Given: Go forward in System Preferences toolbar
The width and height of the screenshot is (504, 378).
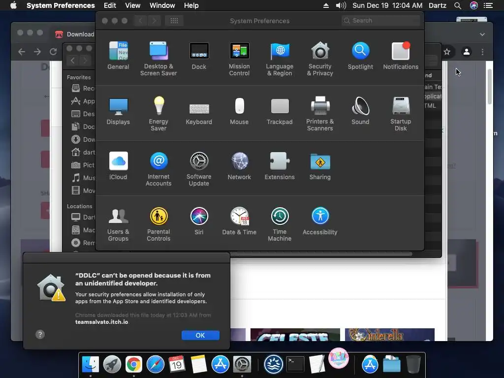Looking at the screenshot, I should click(154, 21).
